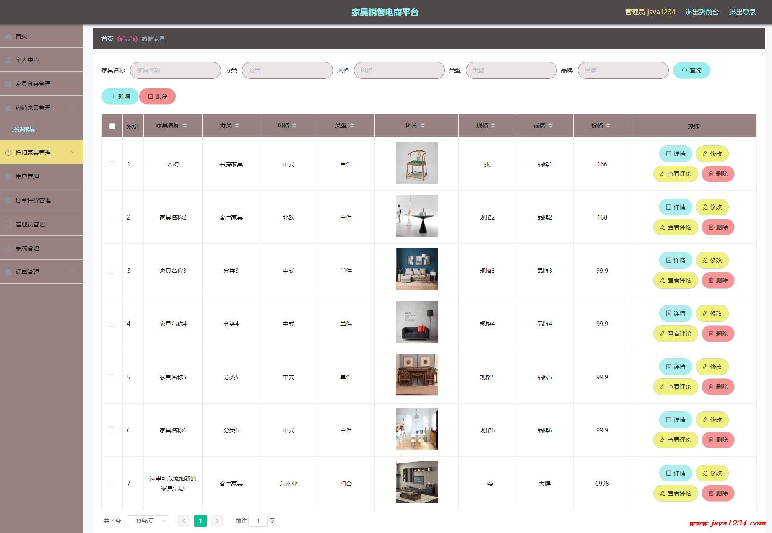This screenshot has height=533, width=772.
Task: Sort by 价格 column arrows
Action: [x=608, y=126]
